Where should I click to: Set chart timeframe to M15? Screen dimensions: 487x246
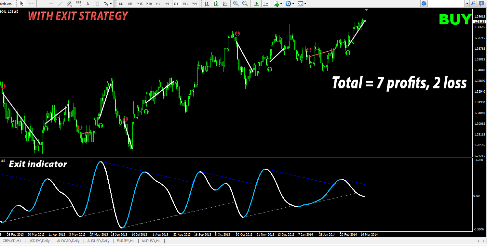coord(139,4)
